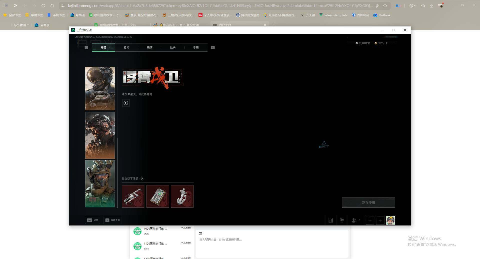480x259 pixels.
Task: Open the white charm skin item
Action: 182,196
